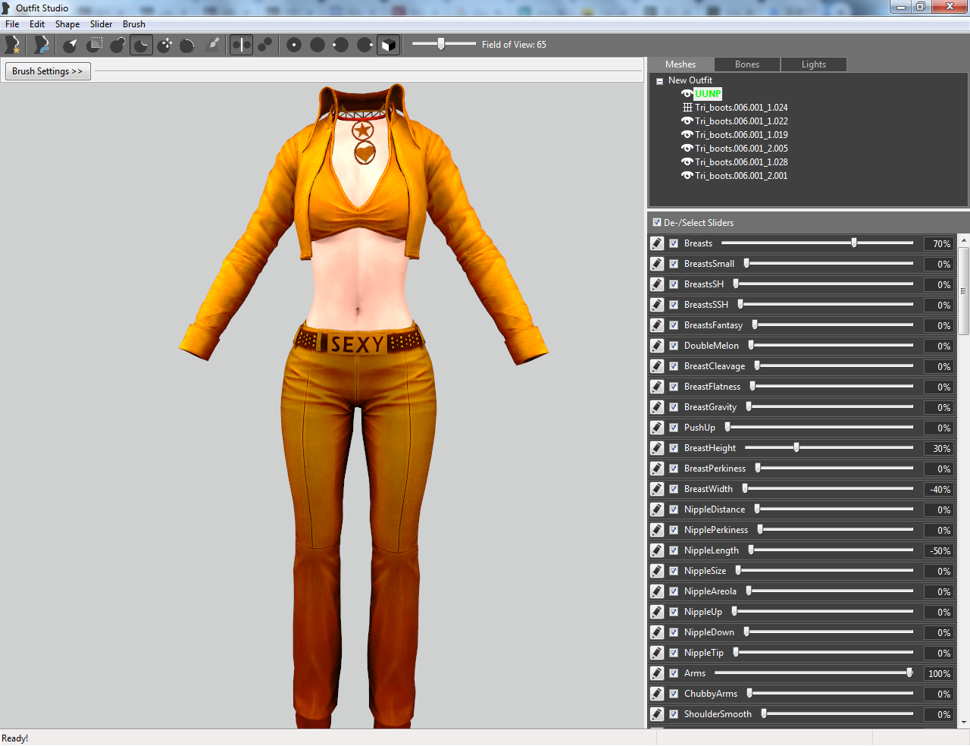Open the Shape menu
Image resolution: width=970 pixels, height=746 pixels.
click(x=67, y=24)
